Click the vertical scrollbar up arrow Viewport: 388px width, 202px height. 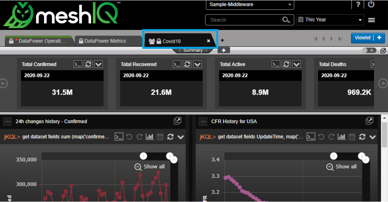tap(385, 118)
